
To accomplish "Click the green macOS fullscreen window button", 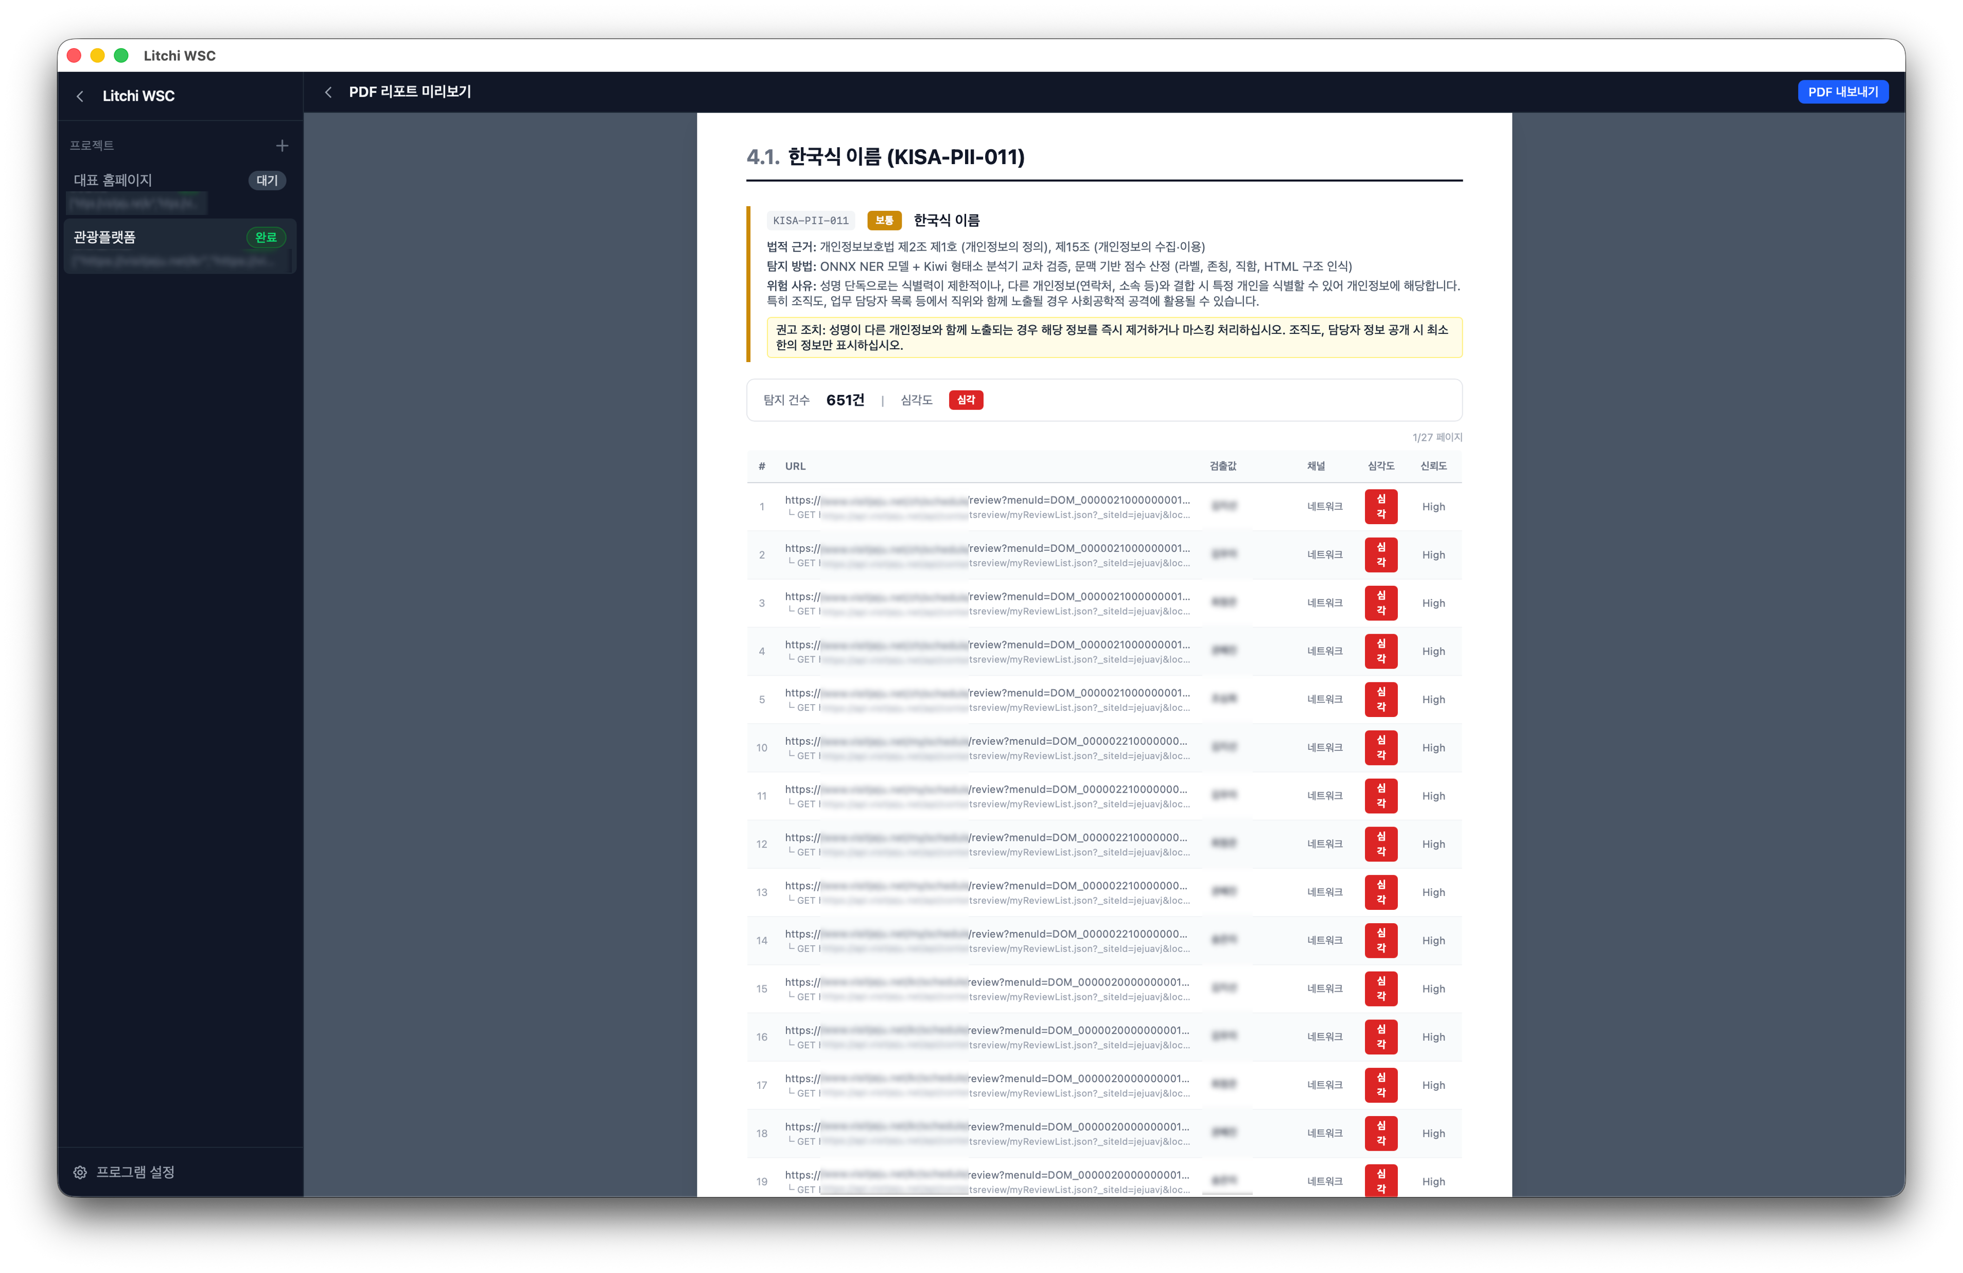I will point(121,55).
